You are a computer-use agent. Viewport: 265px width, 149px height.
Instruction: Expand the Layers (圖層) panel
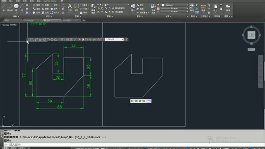click(109, 17)
